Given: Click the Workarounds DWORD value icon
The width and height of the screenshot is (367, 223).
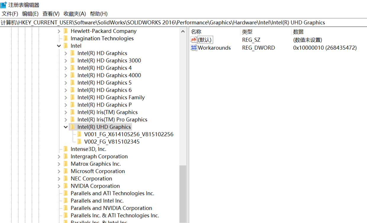Looking at the screenshot, I should coord(194,48).
